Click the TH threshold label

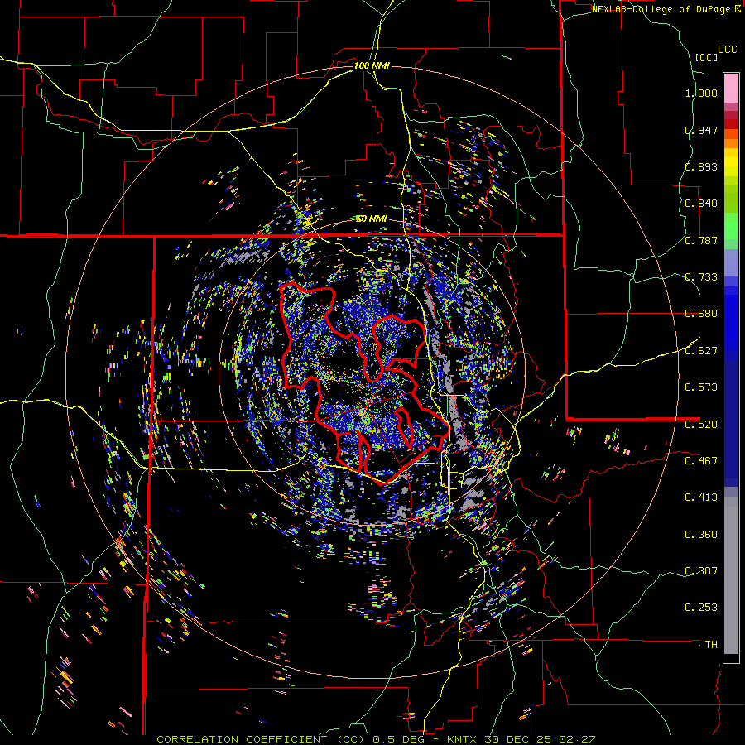[711, 645]
